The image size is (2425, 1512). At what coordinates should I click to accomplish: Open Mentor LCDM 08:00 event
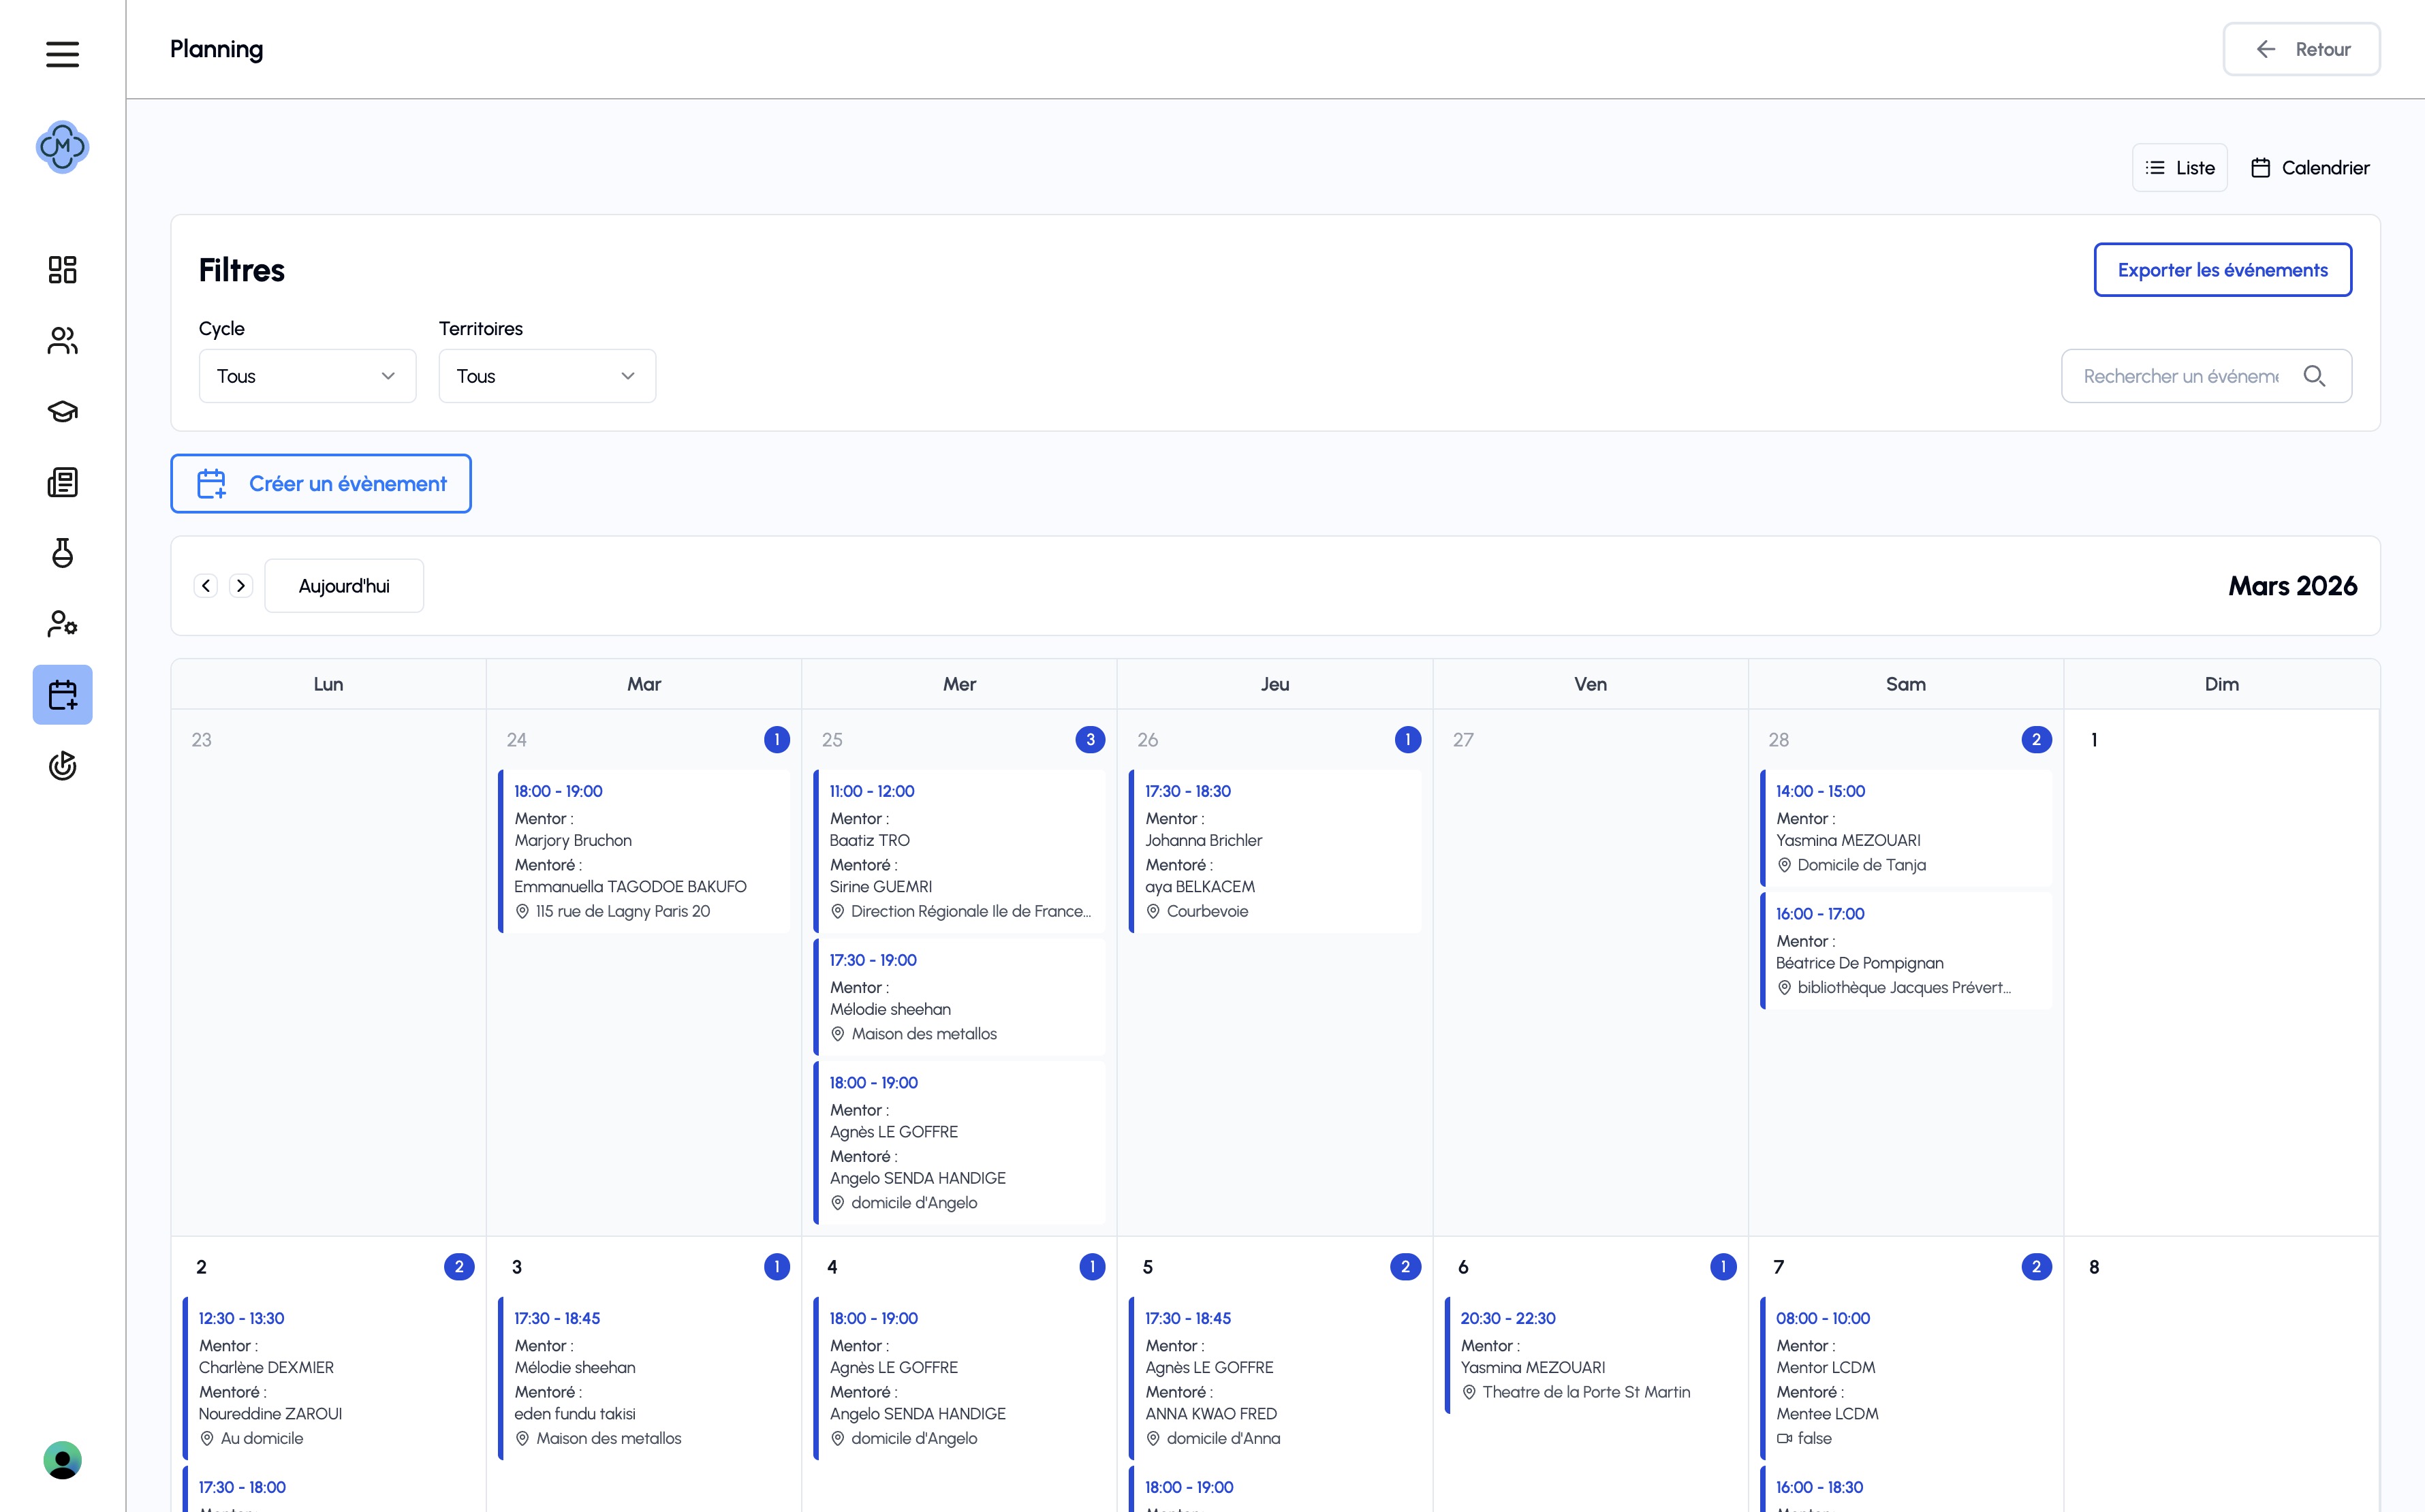(1906, 1378)
